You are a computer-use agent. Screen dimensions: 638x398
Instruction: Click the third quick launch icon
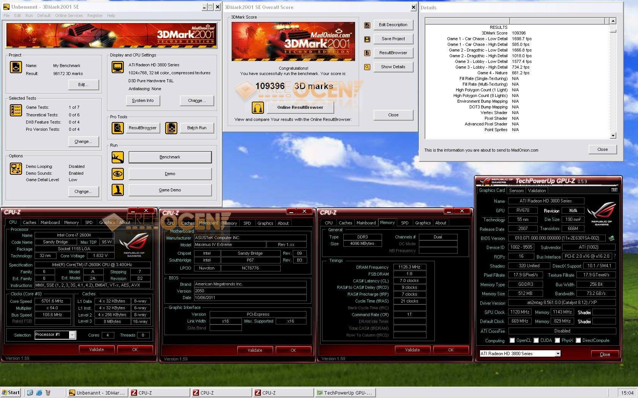[48, 393]
